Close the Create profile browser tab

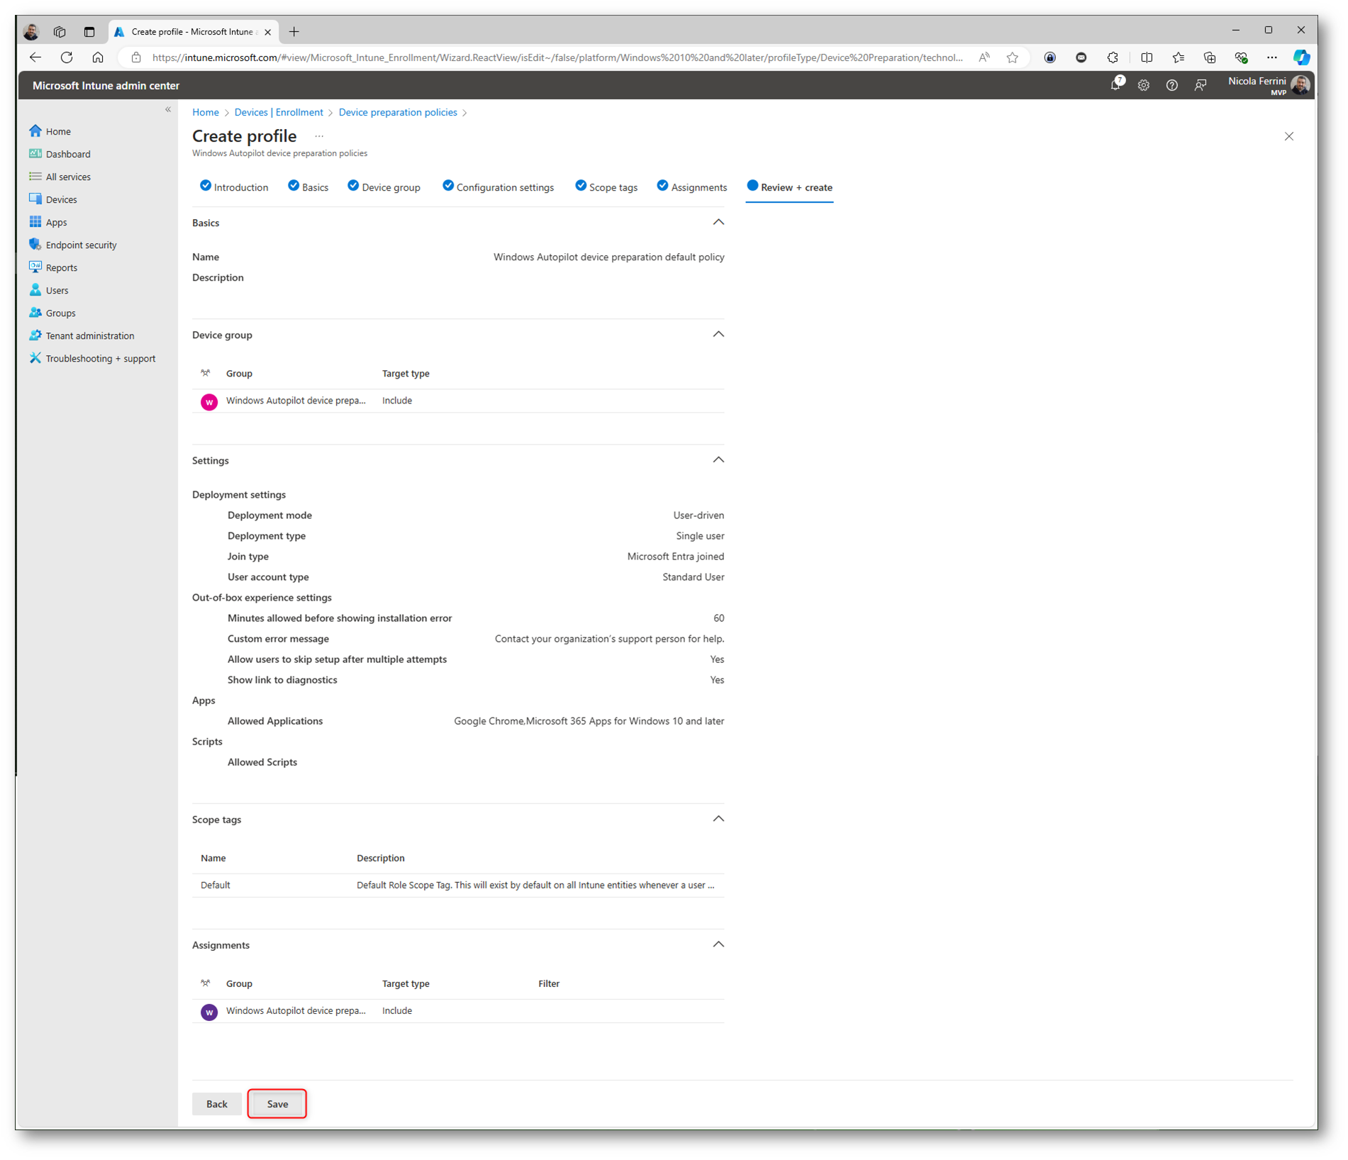268,32
